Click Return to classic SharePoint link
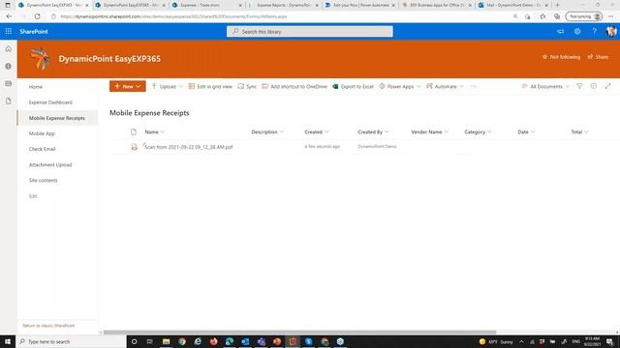 click(x=48, y=326)
